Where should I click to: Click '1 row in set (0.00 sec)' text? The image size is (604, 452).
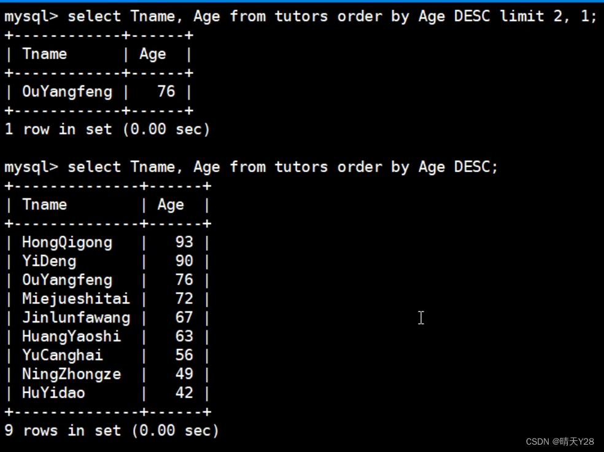107,130
